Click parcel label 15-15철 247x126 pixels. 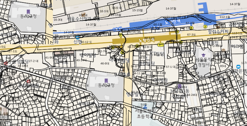pos(116,15)
